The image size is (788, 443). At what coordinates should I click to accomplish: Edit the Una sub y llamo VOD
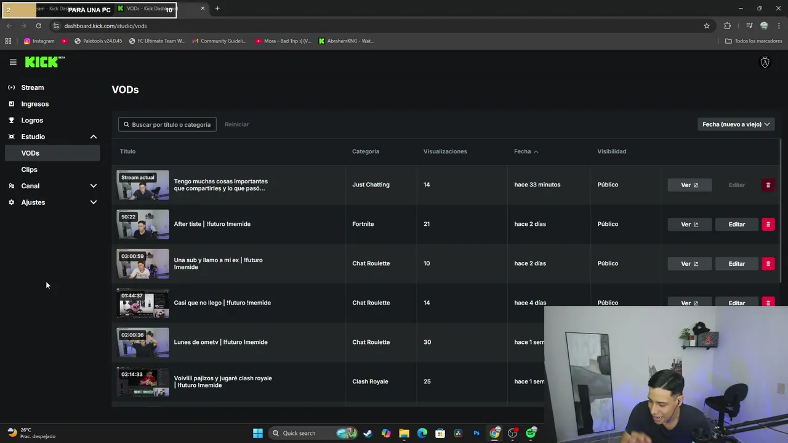(736, 263)
